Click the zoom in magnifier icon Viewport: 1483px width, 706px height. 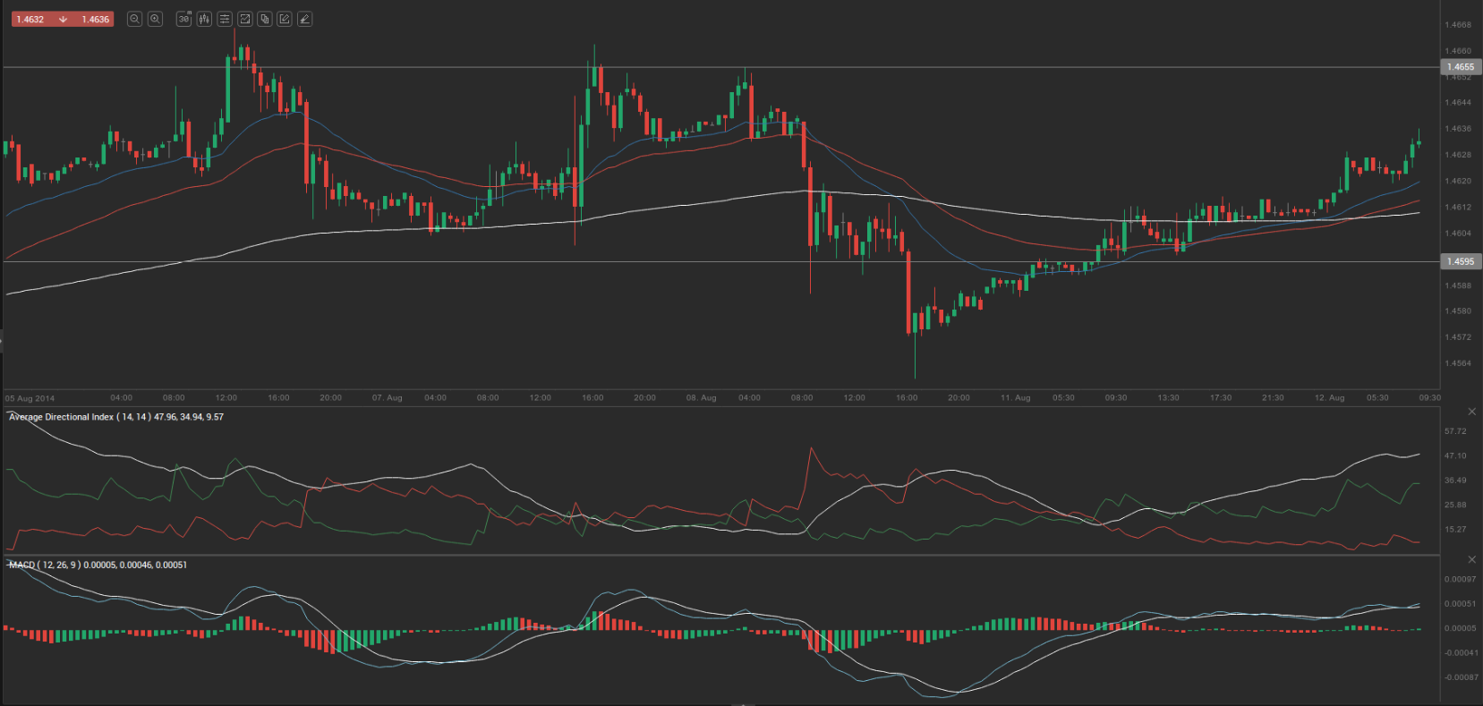[x=155, y=19]
